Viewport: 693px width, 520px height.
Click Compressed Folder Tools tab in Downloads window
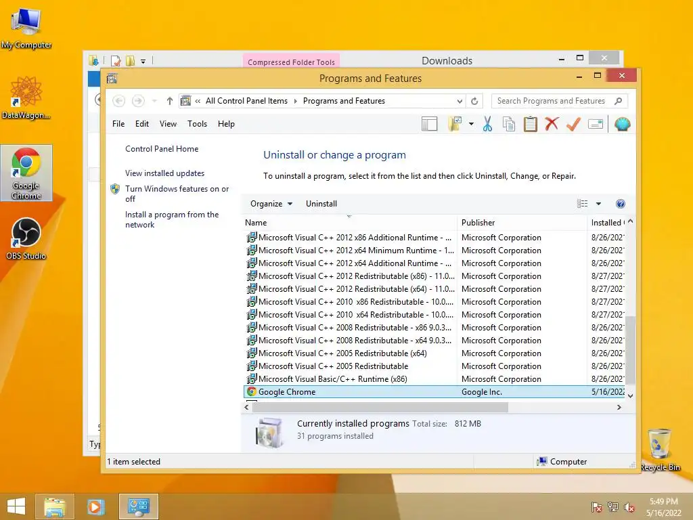(x=291, y=62)
